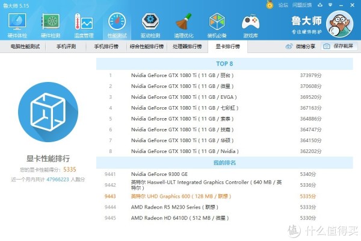
Task: Select the 显卡排行榜 tab
Action: (227, 46)
